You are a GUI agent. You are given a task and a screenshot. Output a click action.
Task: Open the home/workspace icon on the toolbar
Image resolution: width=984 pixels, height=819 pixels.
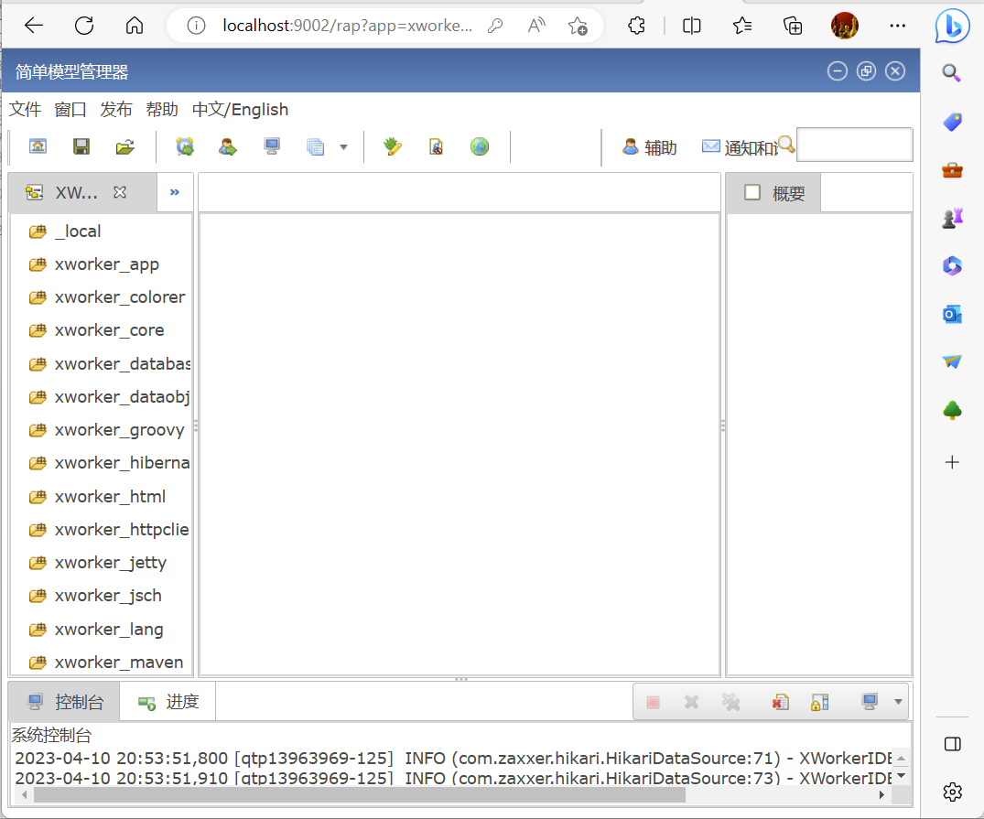coord(38,146)
